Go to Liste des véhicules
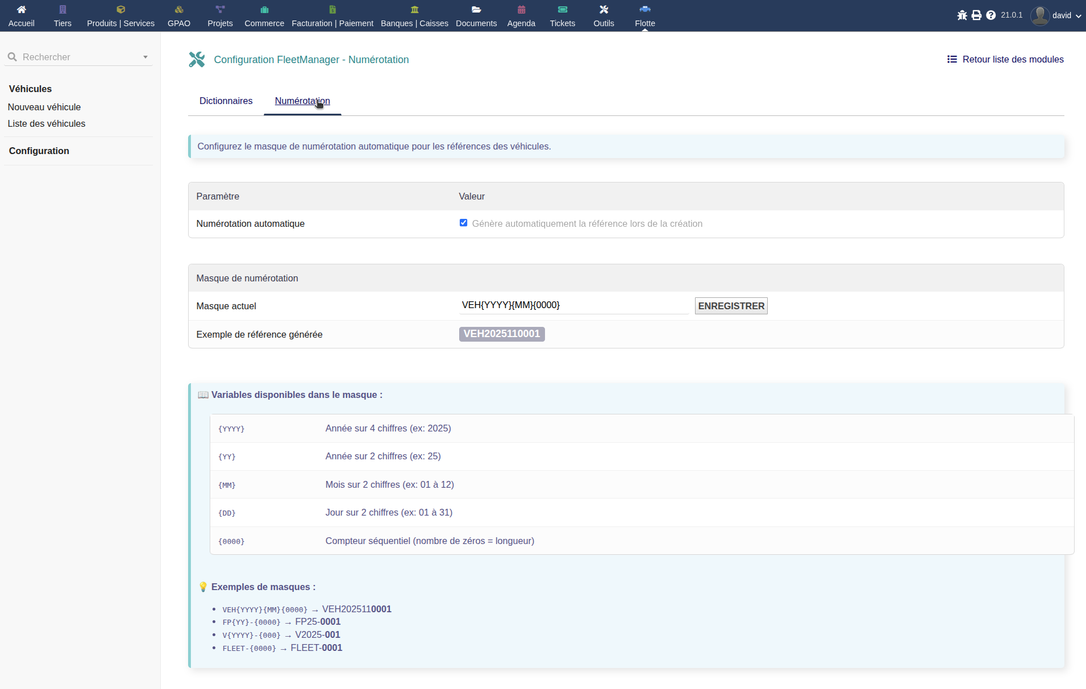Image resolution: width=1086 pixels, height=689 pixels. coord(47,123)
